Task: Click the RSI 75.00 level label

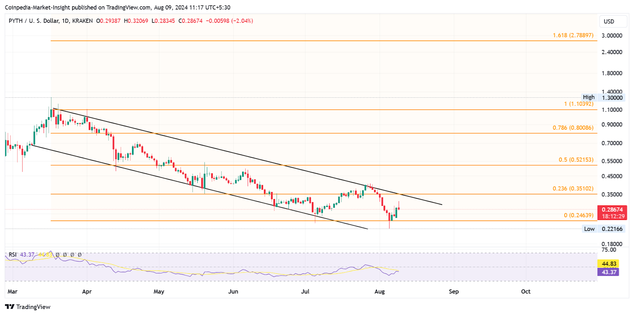Action: click(609, 250)
